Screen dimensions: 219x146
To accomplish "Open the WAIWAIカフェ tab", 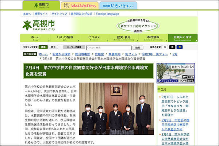I will [x=80, y=6].
